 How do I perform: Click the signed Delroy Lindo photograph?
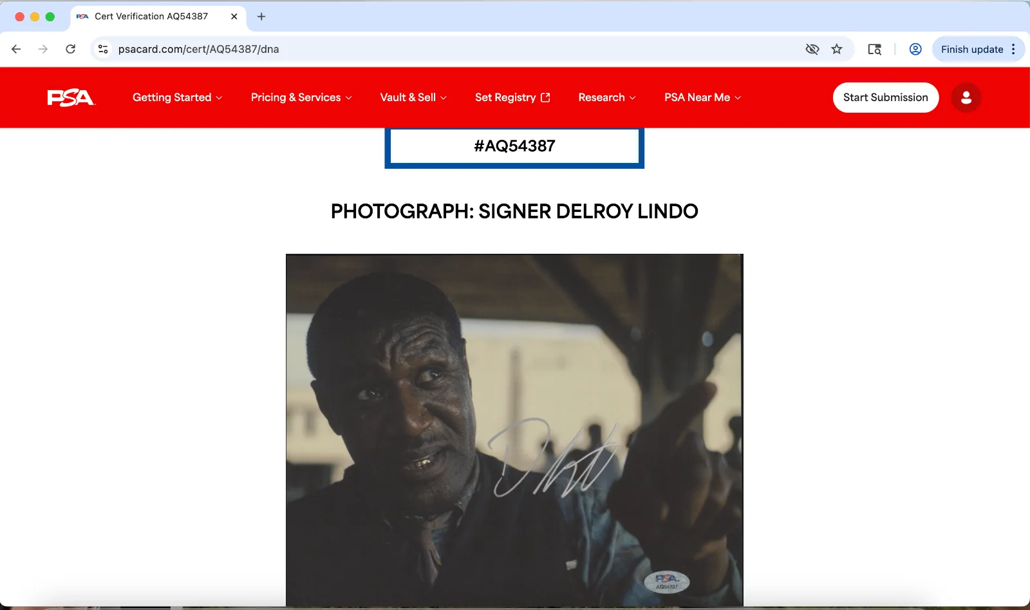click(514, 430)
